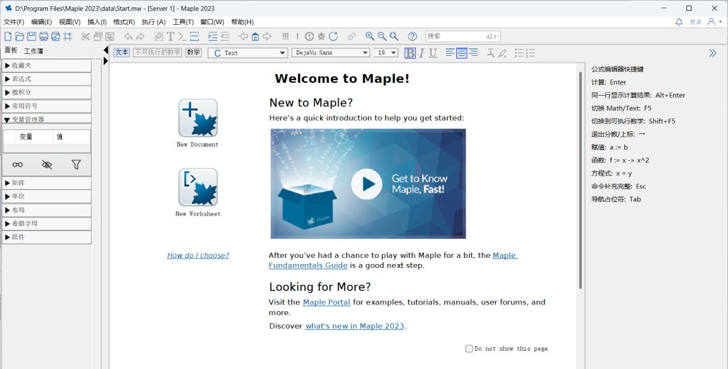Click the glasses icon in variable manager

[18, 164]
